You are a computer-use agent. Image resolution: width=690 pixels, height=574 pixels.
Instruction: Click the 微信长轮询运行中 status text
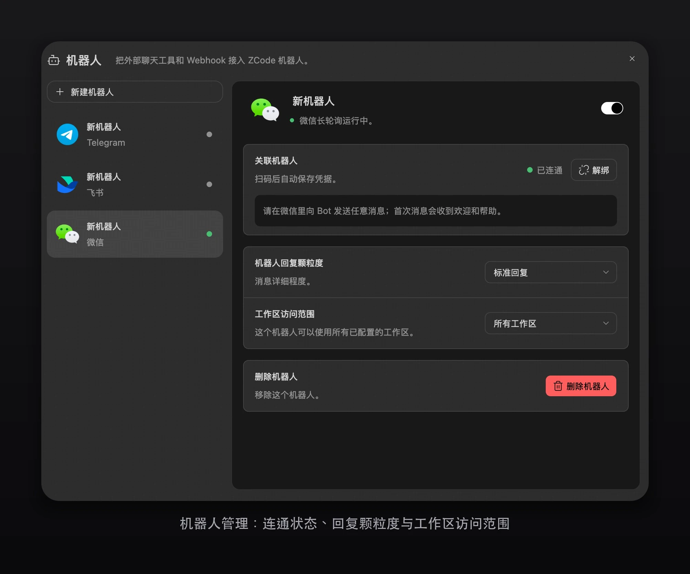pos(336,121)
